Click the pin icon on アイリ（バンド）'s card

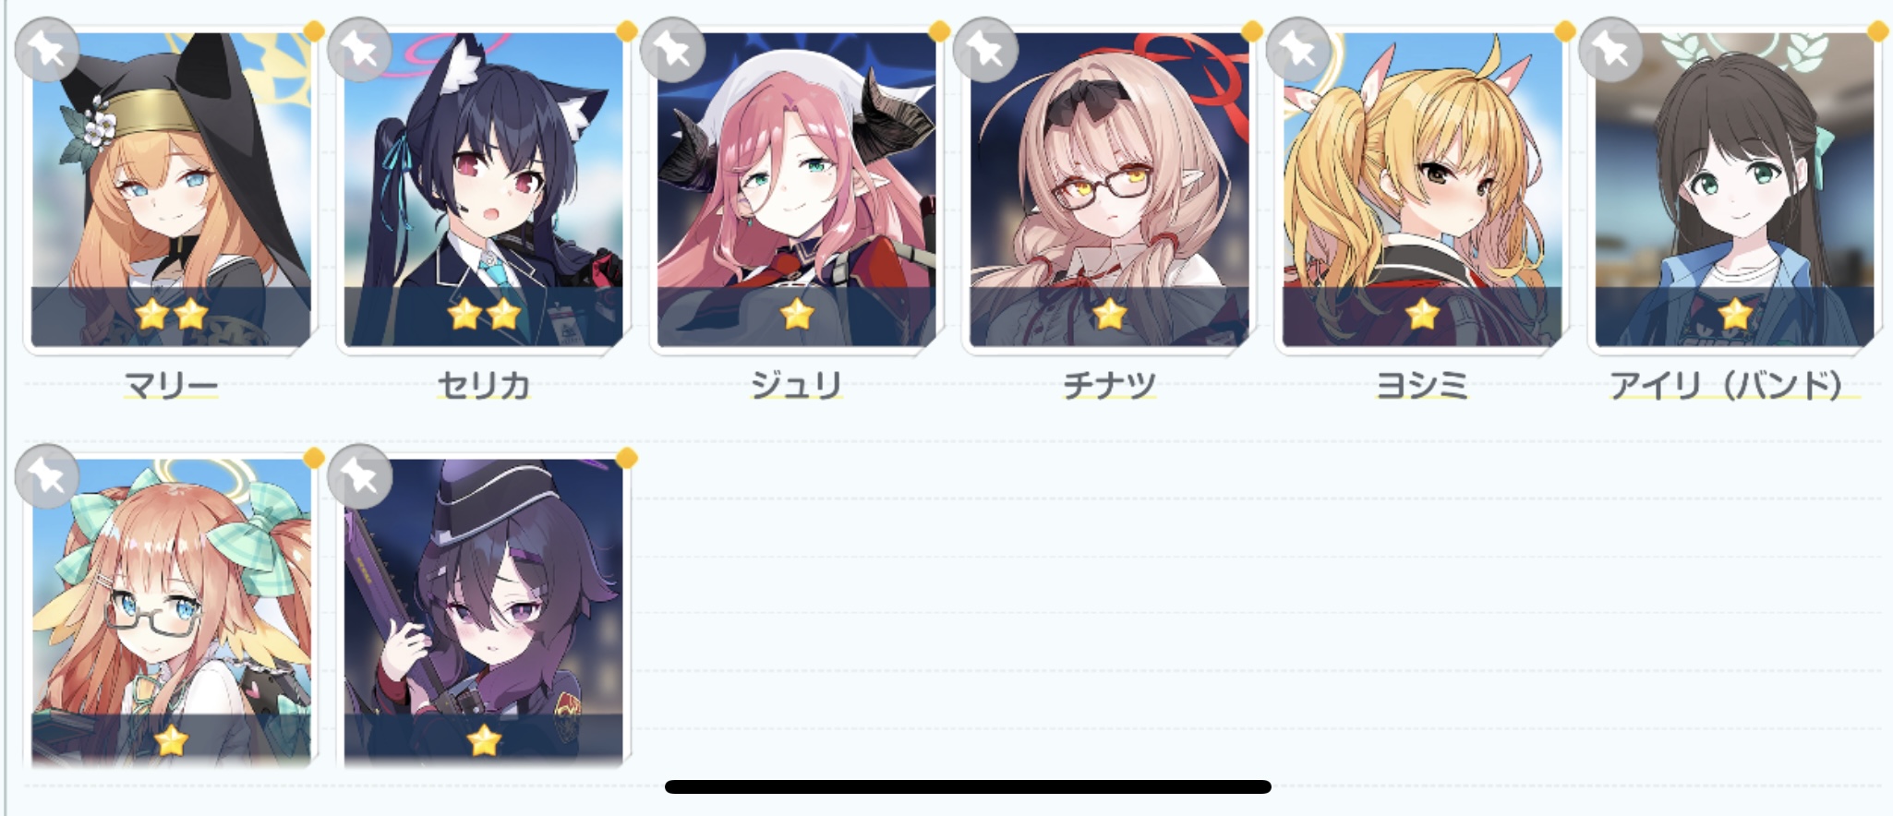1611,50
